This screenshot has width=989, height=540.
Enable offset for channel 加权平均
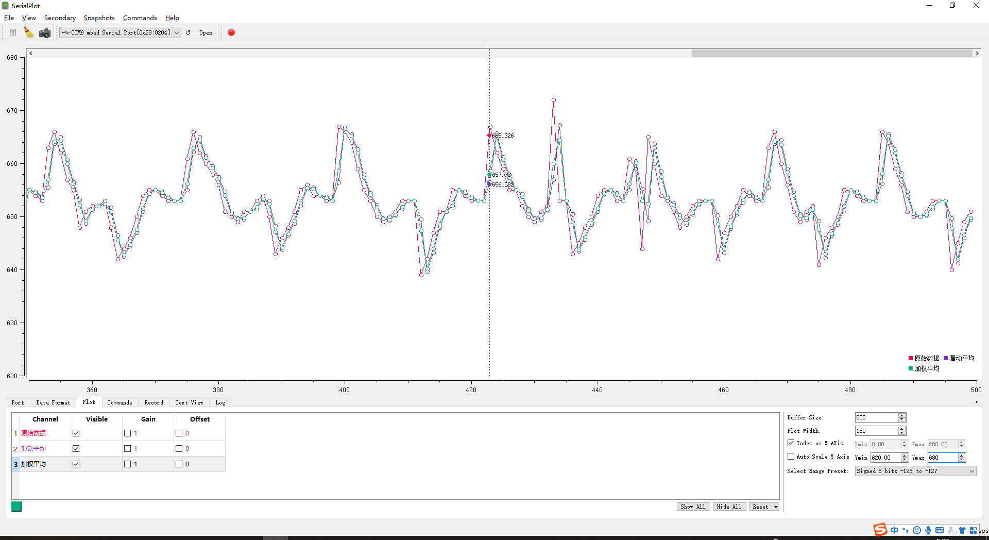[179, 464]
